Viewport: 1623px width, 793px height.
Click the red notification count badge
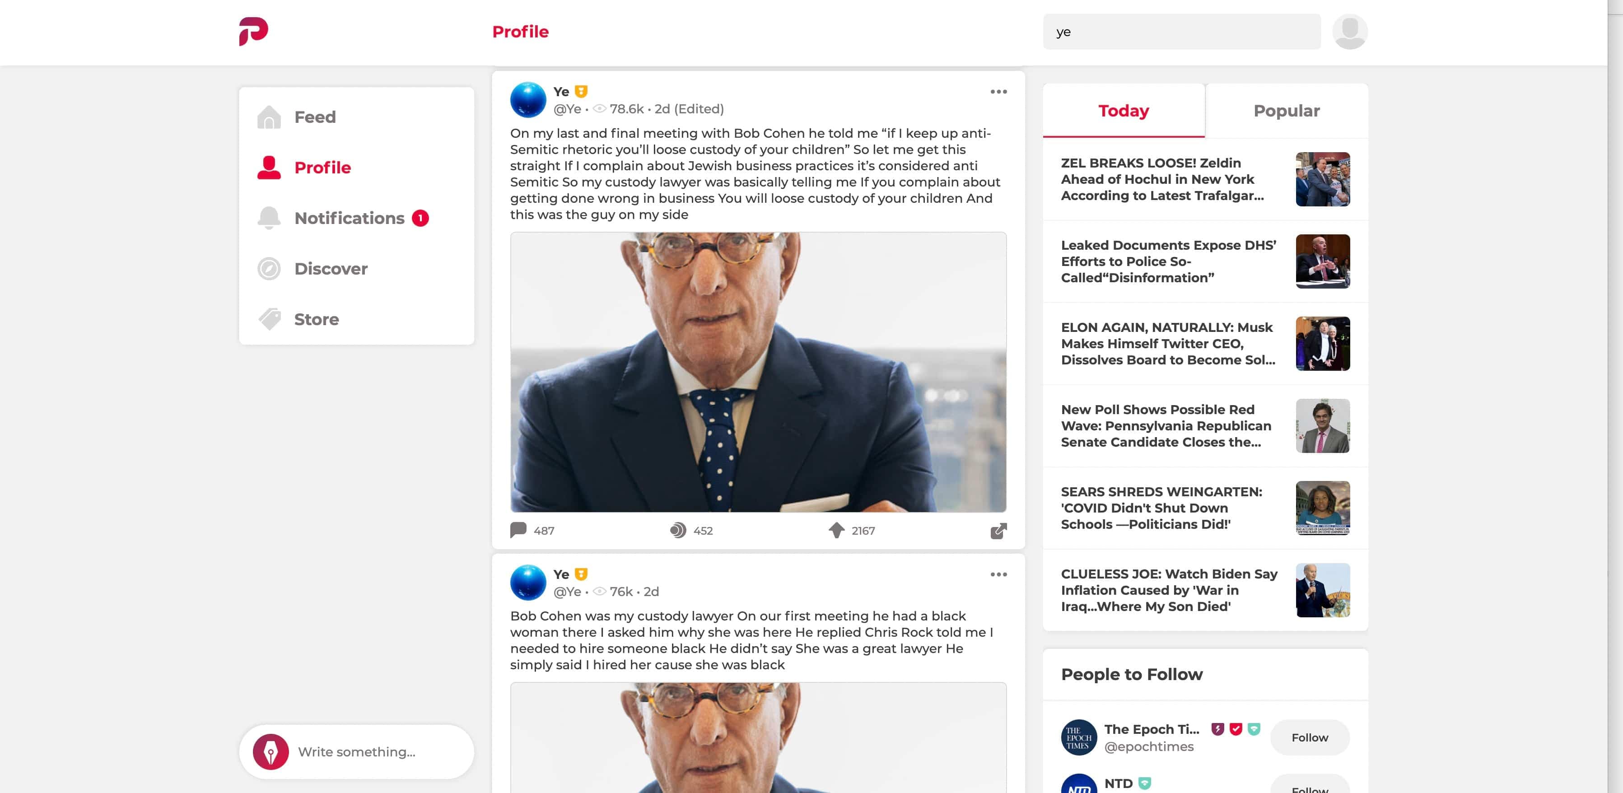click(420, 218)
